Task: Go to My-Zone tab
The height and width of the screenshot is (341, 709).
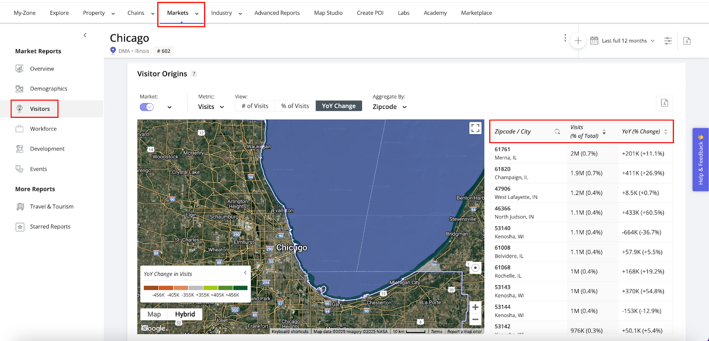Action: (x=24, y=13)
